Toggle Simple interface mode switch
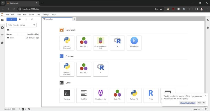This screenshot has height=111, width=210. pos(13,109)
